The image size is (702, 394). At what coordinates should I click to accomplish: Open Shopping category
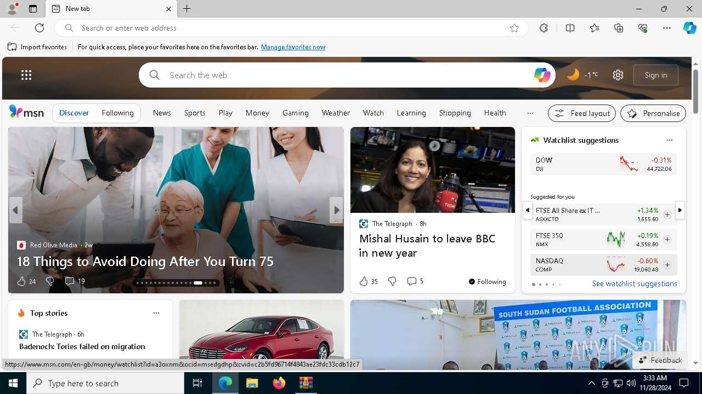pos(455,113)
